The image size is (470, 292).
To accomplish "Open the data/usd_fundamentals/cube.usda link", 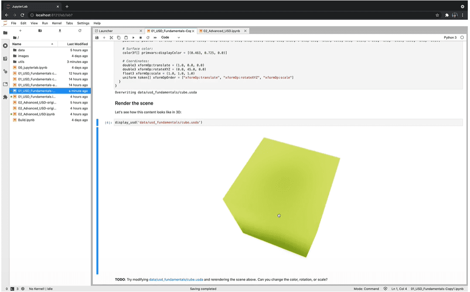I will (176, 280).
